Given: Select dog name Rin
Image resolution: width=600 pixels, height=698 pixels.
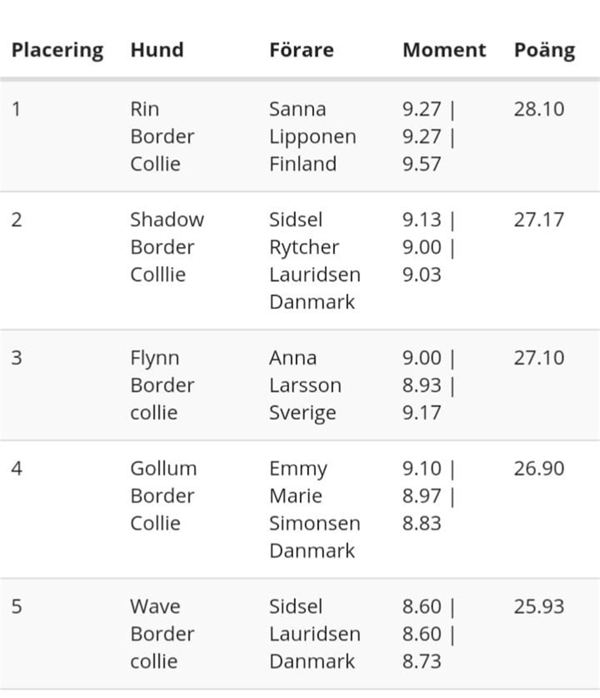Looking at the screenshot, I should pos(144,109).
